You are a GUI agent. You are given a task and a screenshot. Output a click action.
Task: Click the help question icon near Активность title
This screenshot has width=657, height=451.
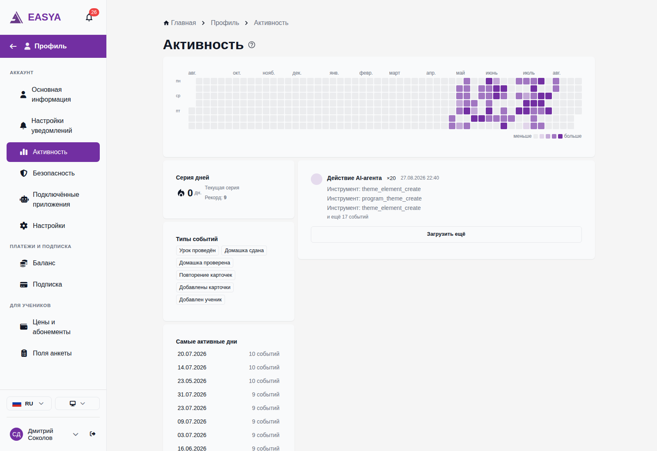[x=252, y=45]
